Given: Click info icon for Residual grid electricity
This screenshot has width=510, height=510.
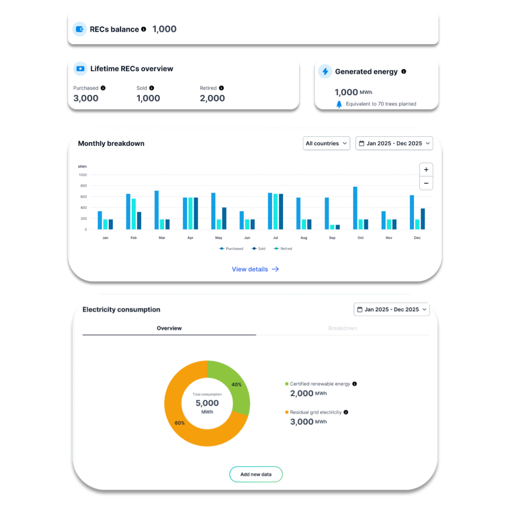Looking at the screenshot, I should [346, 412].
